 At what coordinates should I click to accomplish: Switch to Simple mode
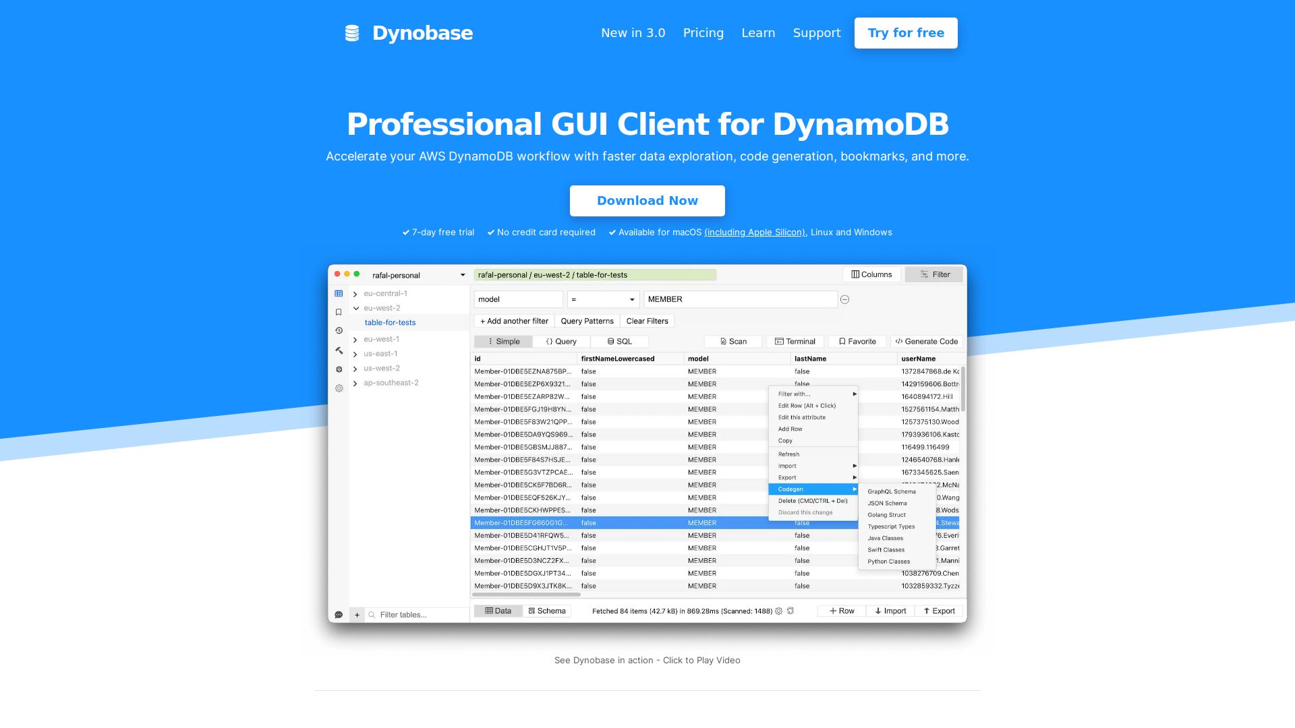pyautogui.click(x=503, y=342)
